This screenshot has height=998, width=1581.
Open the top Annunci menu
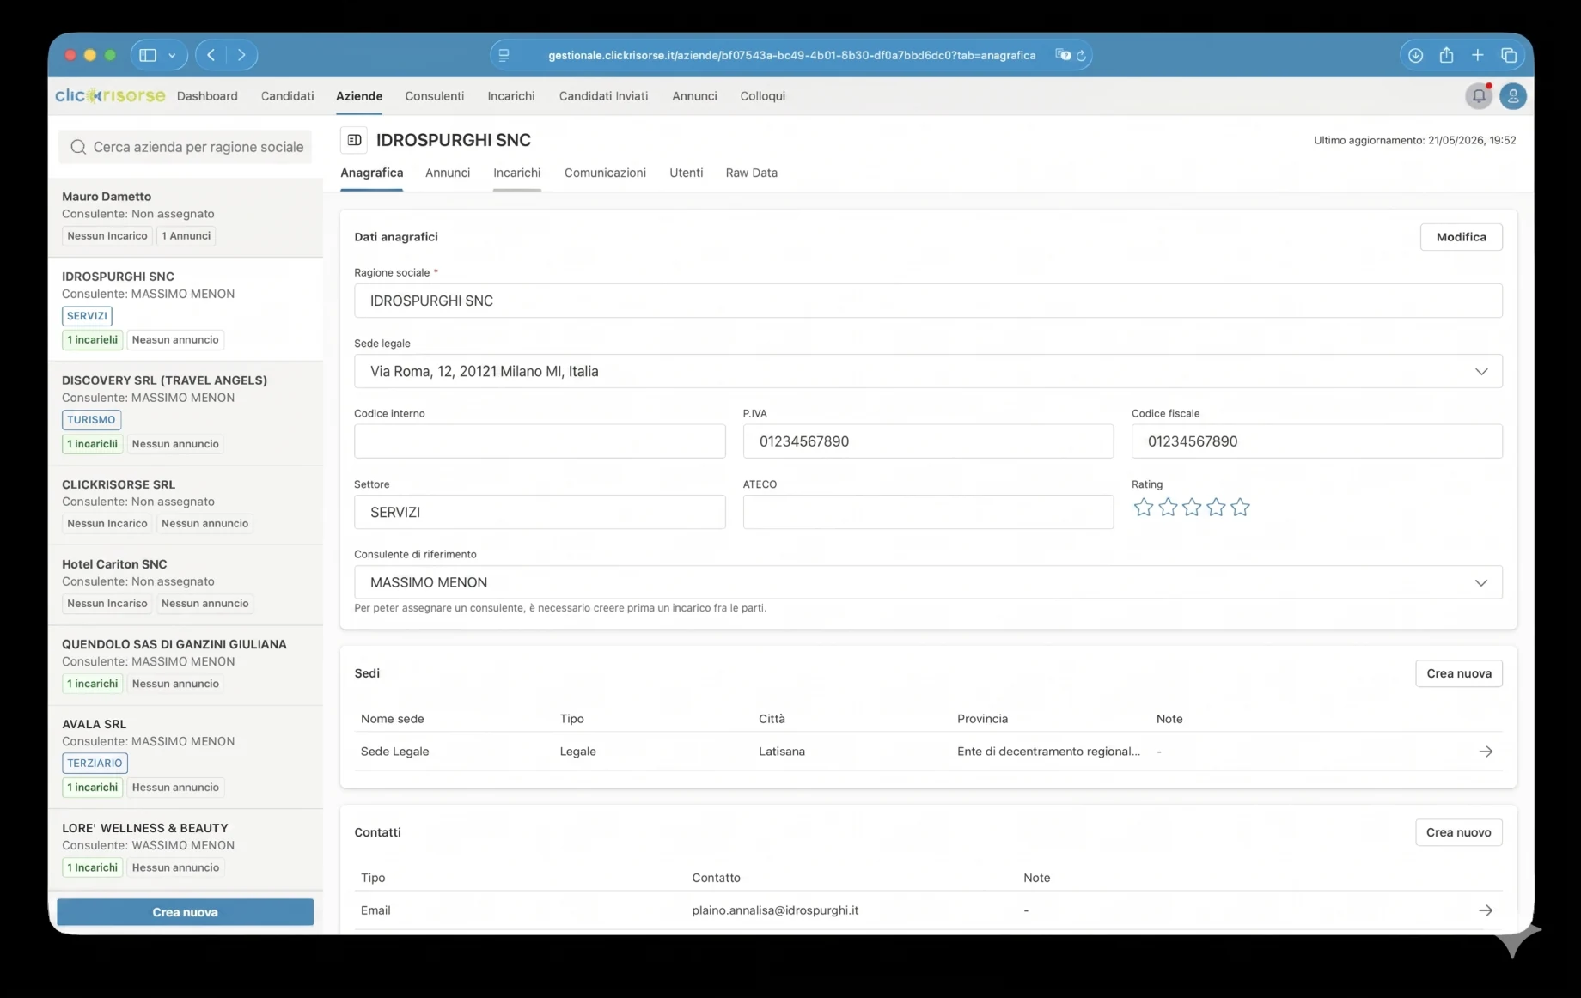(x=694, y=96)
